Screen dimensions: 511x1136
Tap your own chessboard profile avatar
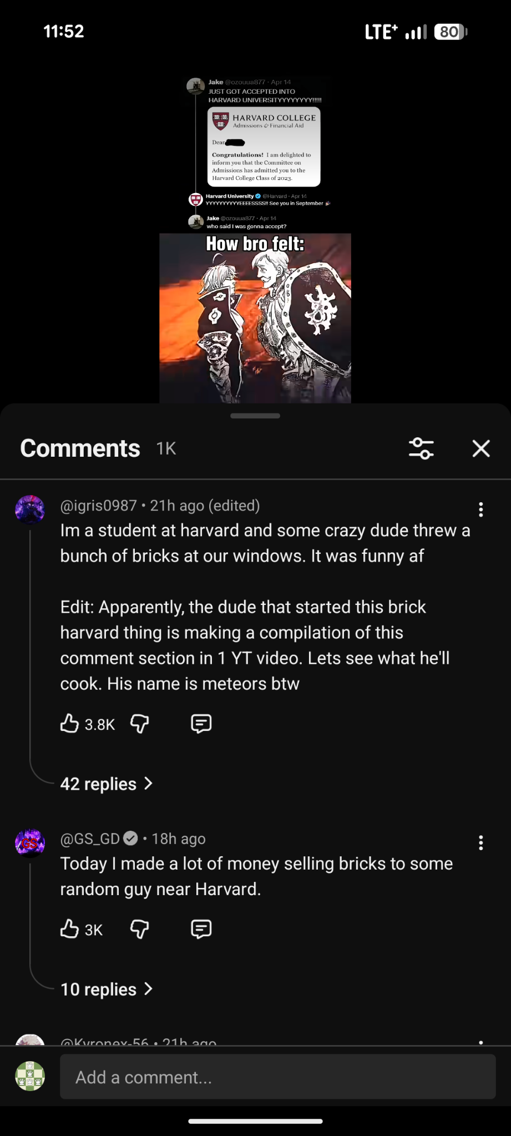point(30,1076)
